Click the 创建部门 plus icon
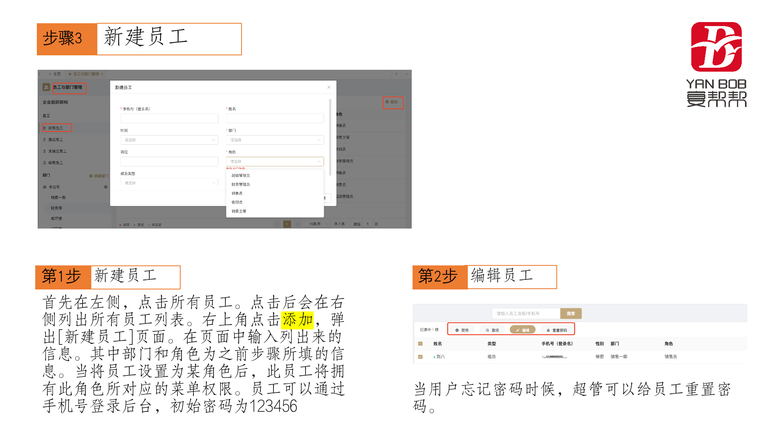This screenshot has width=769, height=433. tap(91, 176)
